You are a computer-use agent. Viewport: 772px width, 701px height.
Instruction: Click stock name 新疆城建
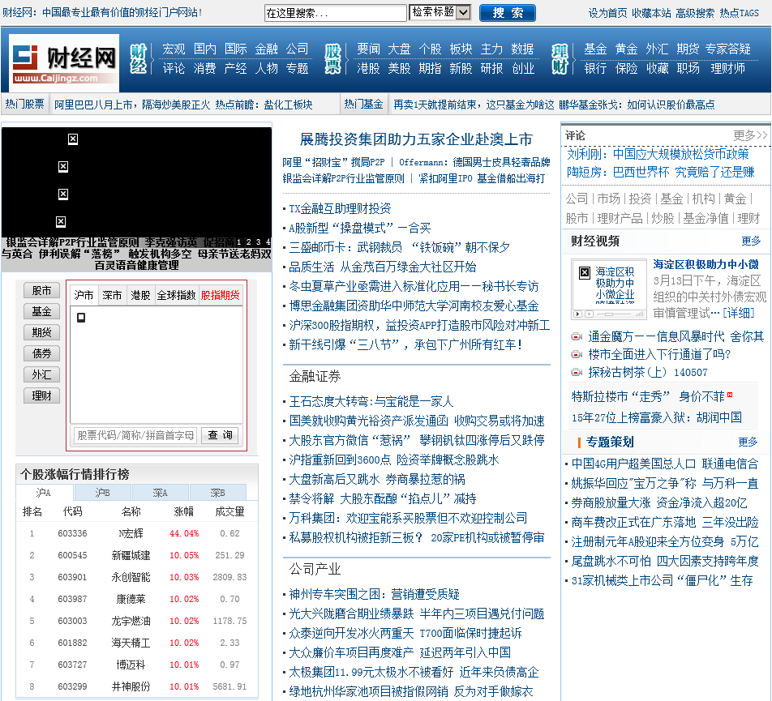pos(131,555)
